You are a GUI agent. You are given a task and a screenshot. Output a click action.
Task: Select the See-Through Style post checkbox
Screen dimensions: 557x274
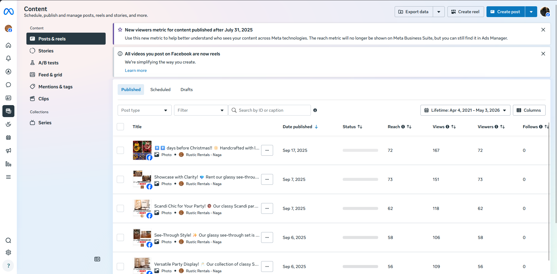click(x=120, y=237)
